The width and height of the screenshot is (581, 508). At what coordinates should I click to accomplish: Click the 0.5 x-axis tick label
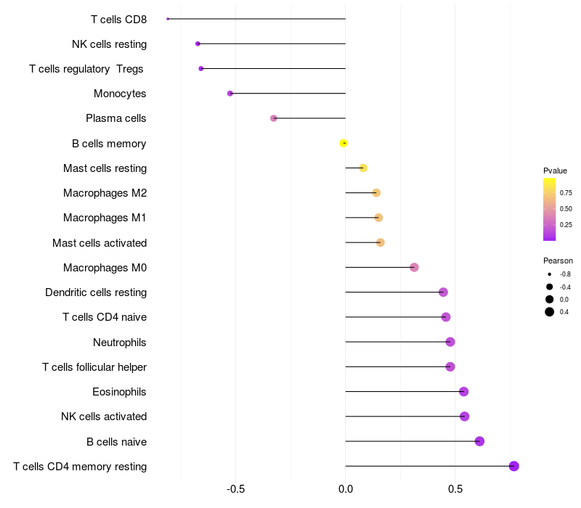[x=455, y=489]
